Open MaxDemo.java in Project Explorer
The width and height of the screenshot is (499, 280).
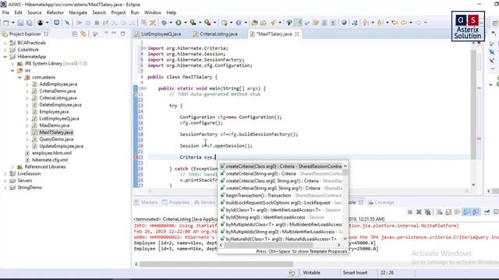pyautogui.click(x=54, y=125)
